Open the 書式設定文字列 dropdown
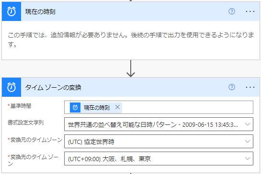Viewport: 261px width, 174px height. point(159,124)
